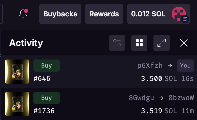This screenshot has height=120, width=197.
Task: Open the Rewards page
Action: (104, 14)
